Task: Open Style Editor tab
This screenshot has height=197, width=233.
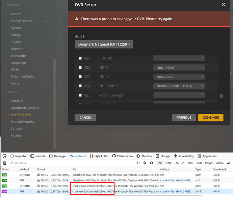Action: click(x=99, y=156)
